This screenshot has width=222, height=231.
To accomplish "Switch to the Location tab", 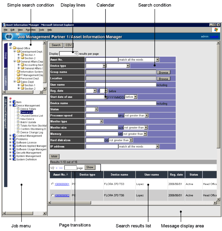I will coord(6,79).
